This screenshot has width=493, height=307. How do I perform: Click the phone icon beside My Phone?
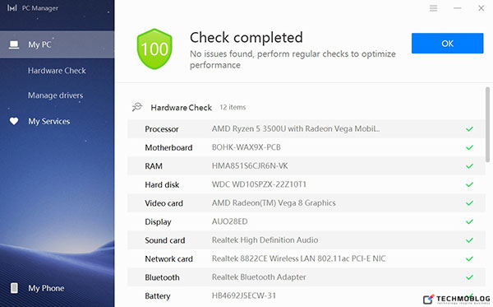pos(14,288)
